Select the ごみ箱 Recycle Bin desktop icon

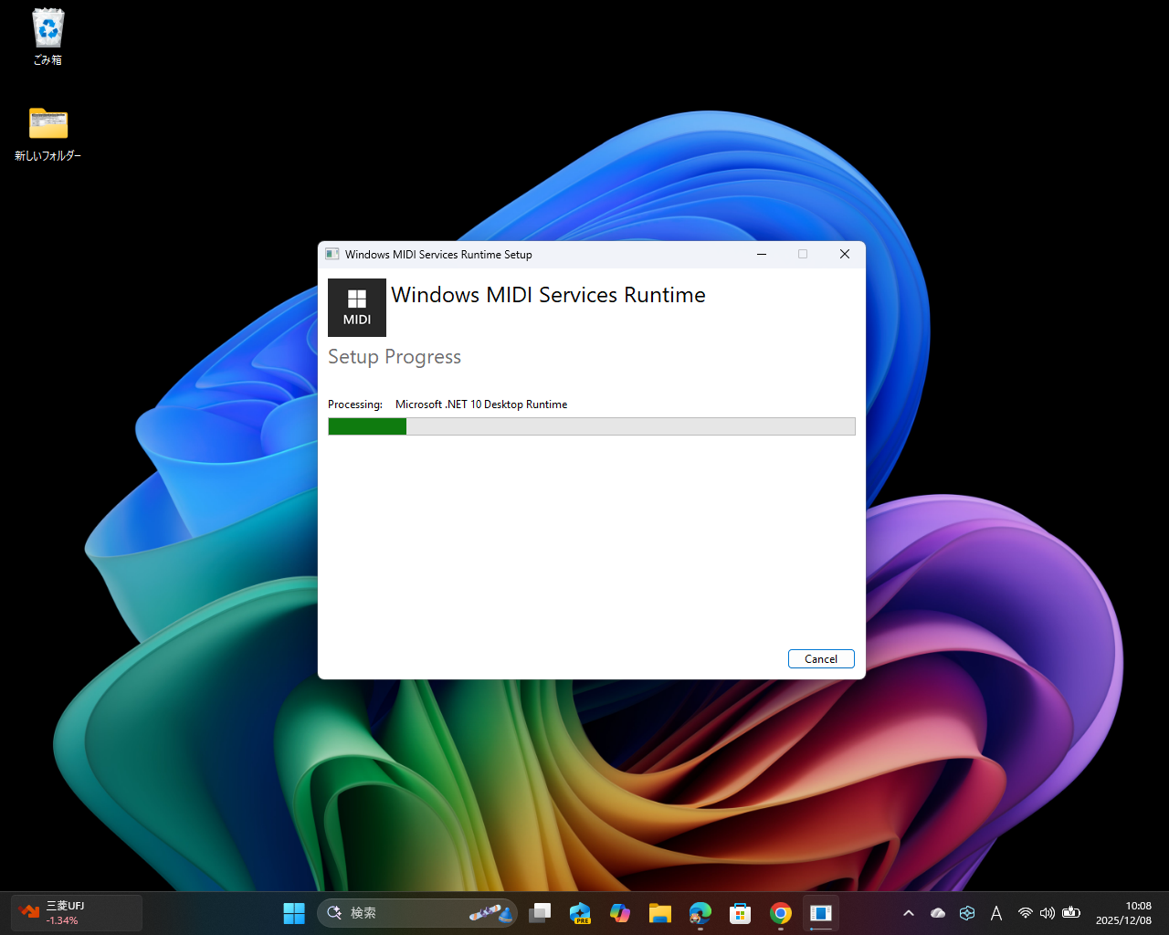pyautogui.click(x=47, y=37)
